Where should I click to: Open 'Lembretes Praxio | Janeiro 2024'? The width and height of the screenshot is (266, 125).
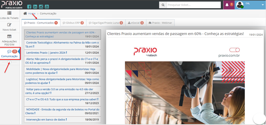click(62, 53)
